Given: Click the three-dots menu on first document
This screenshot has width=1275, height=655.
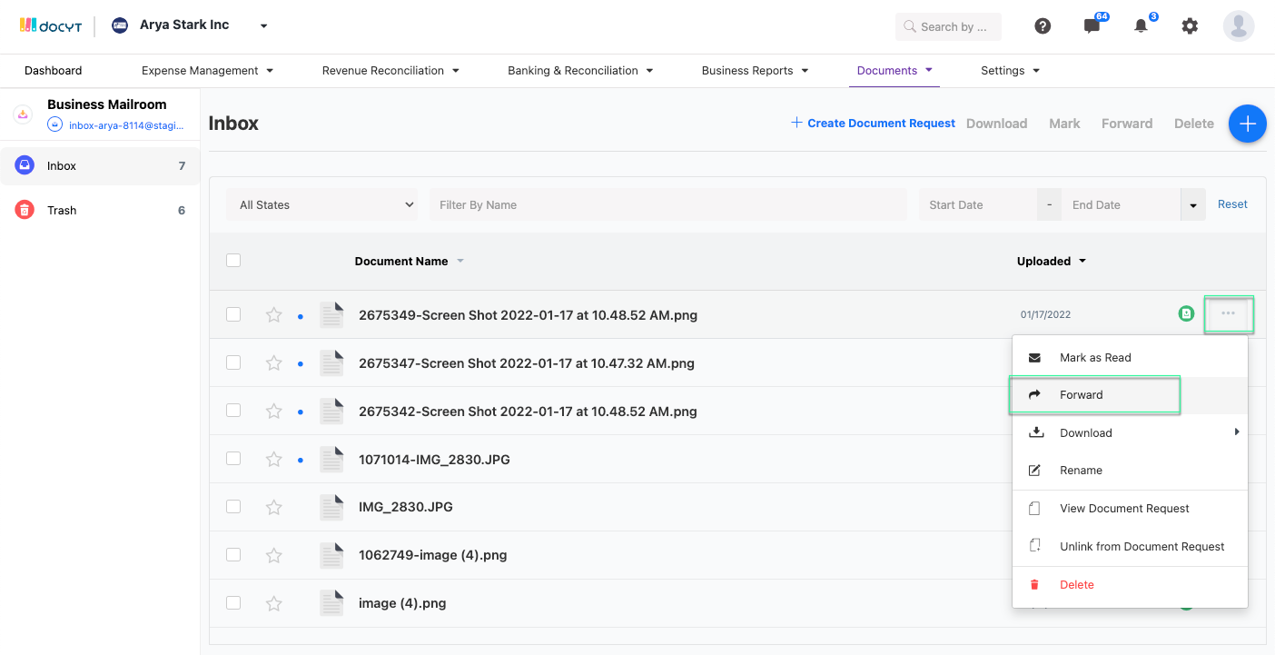Looking at the screenshot, I should (x=1228, y=313).
